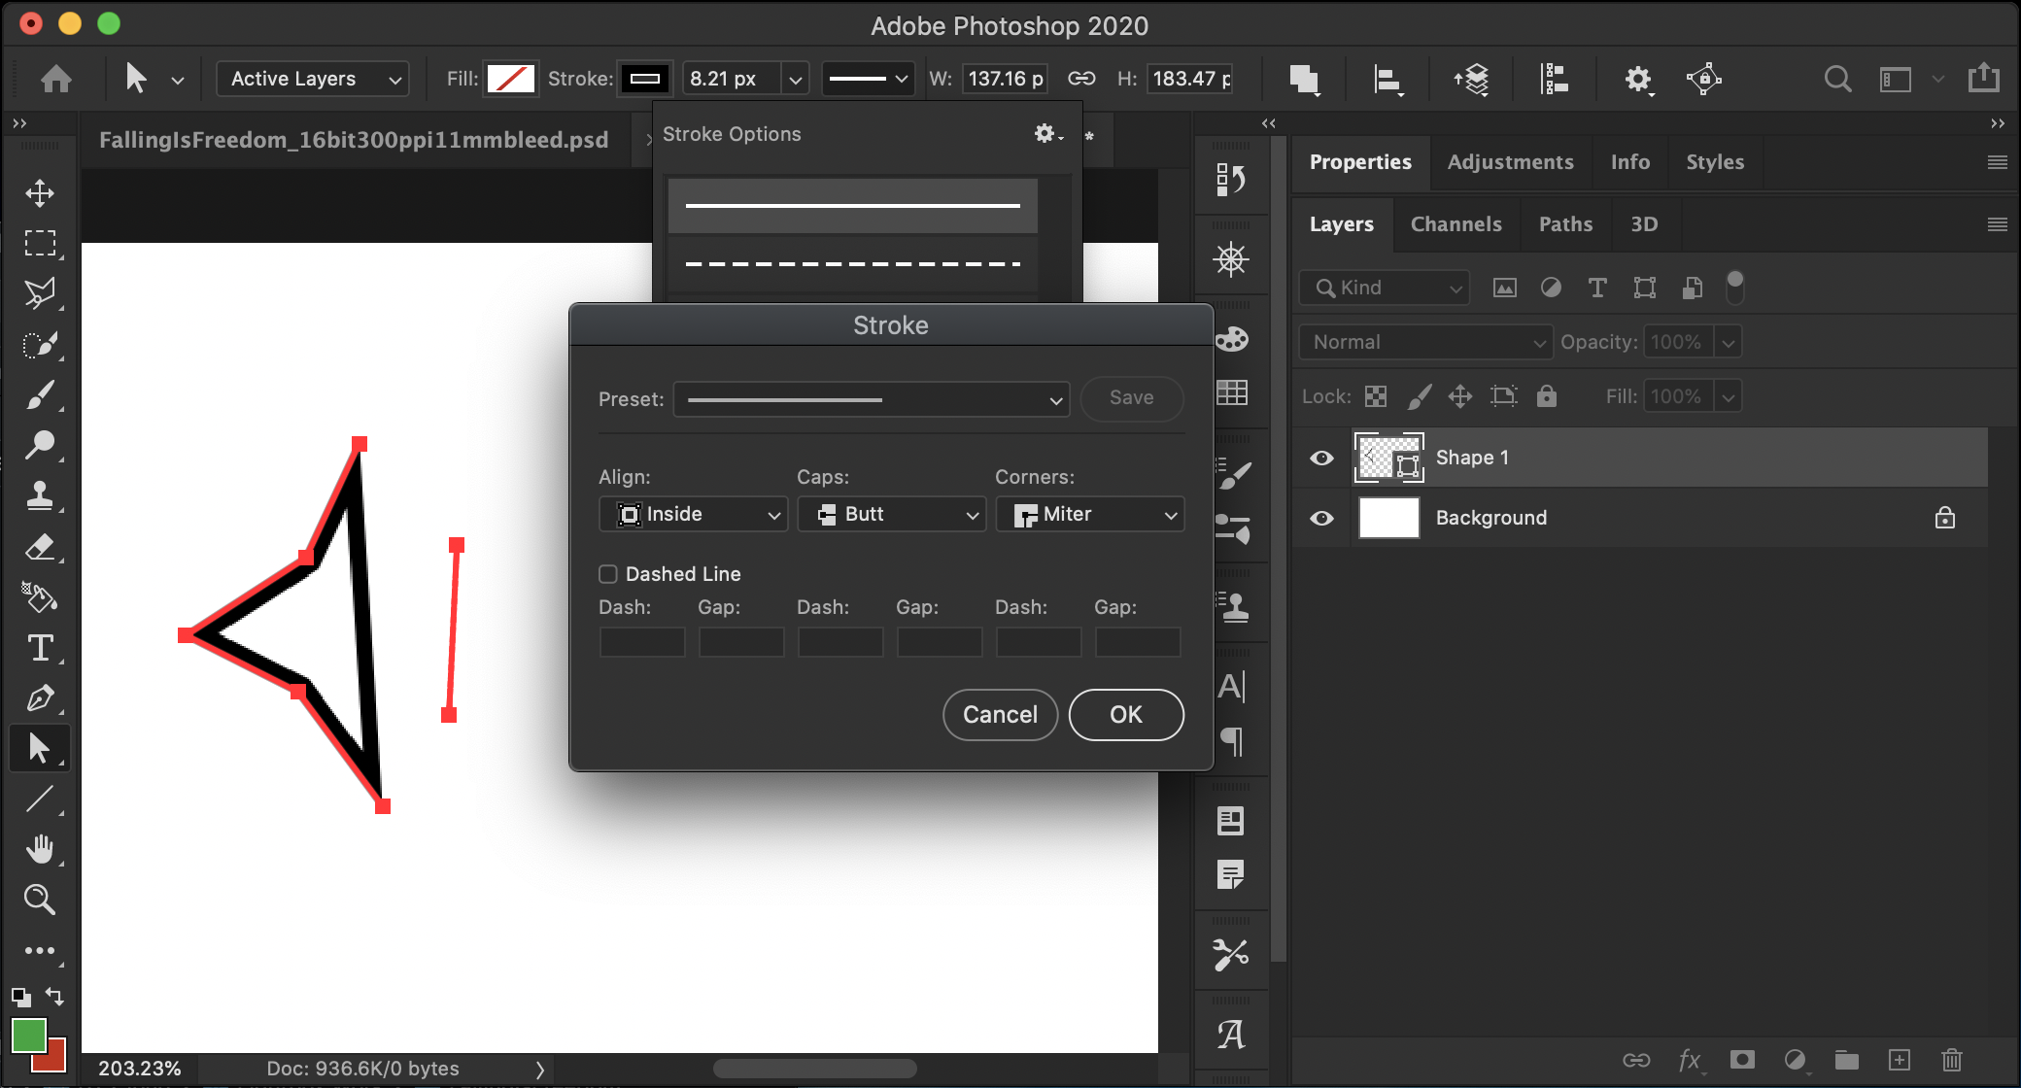The height and width of the screenshot is (1088, 2021).
Task: Select the Pen tool
Action: tap(40, 697)
